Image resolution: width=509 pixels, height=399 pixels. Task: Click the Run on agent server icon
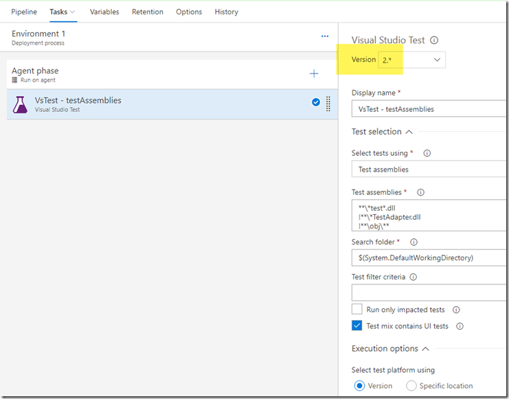[x=14, y=80]
